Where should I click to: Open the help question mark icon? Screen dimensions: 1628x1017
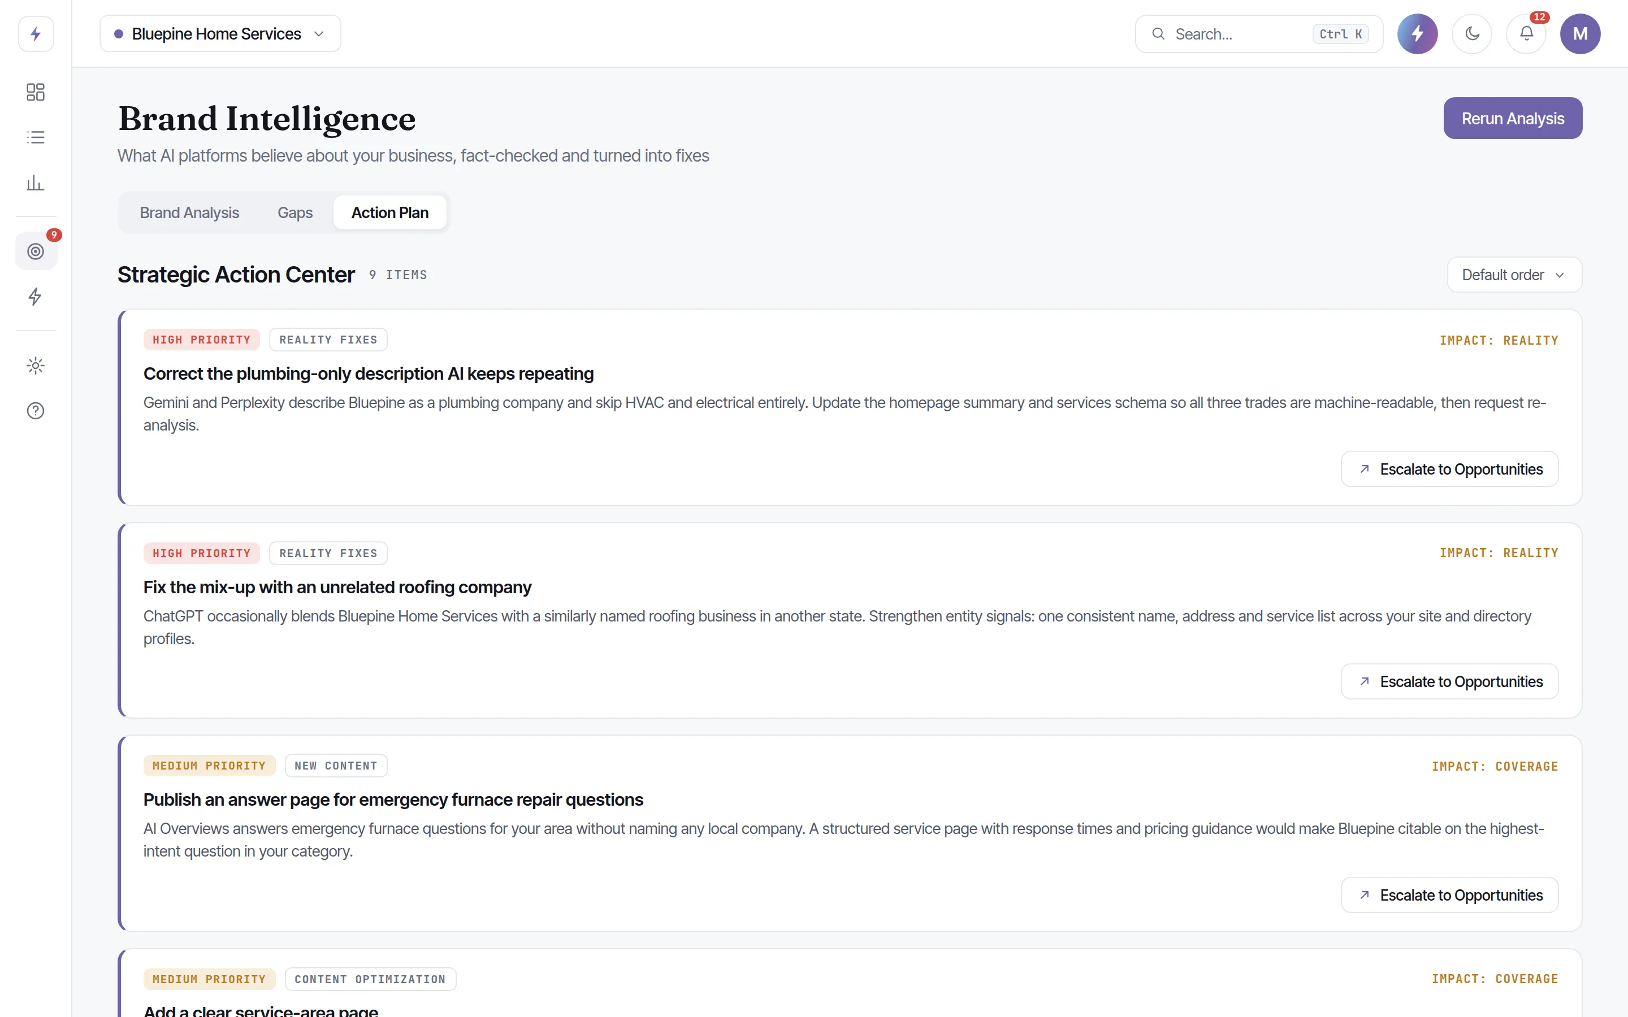[36, 410]
